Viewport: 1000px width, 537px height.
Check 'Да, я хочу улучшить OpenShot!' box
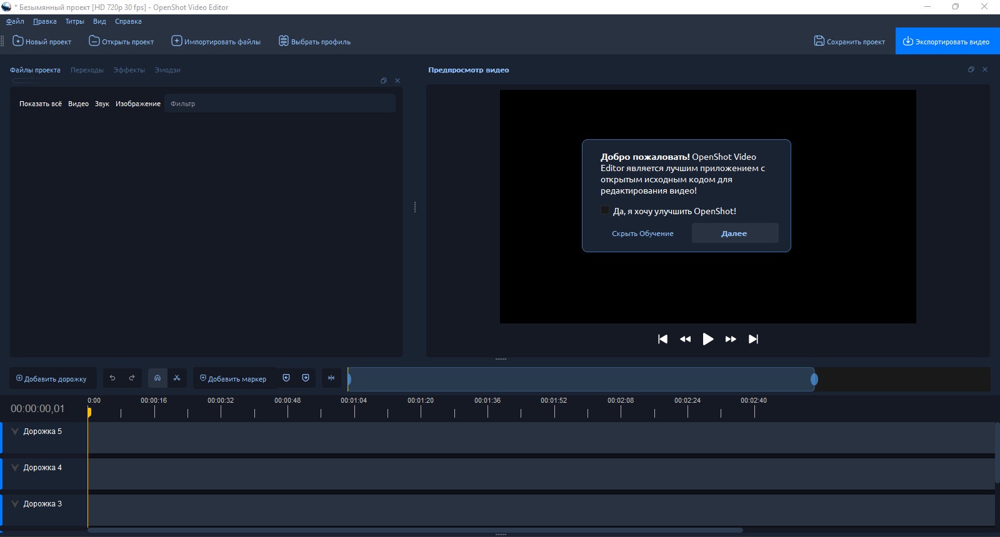(605, 210)
